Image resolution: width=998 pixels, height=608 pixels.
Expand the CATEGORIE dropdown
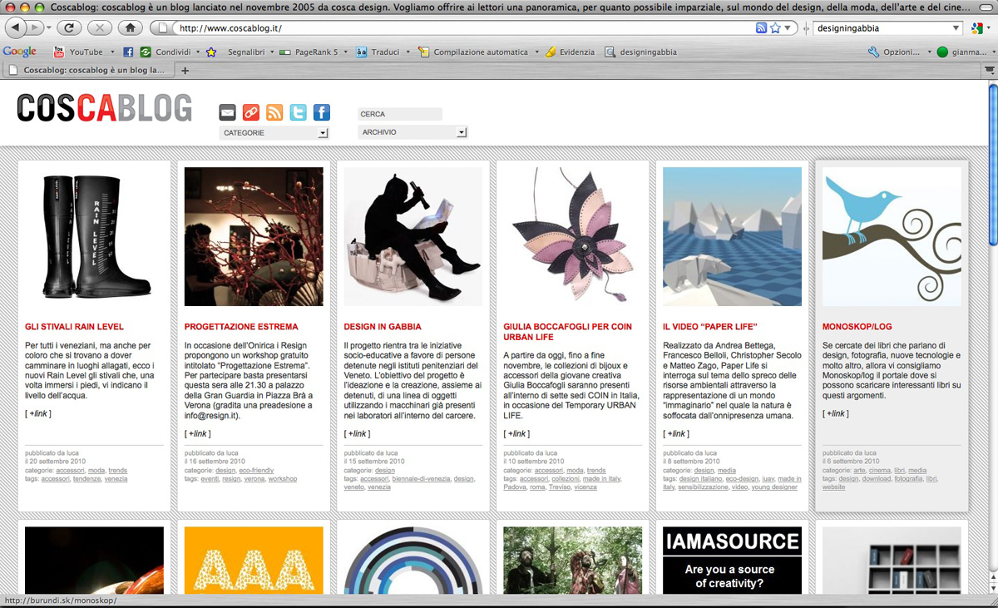[x=274, y=133]
